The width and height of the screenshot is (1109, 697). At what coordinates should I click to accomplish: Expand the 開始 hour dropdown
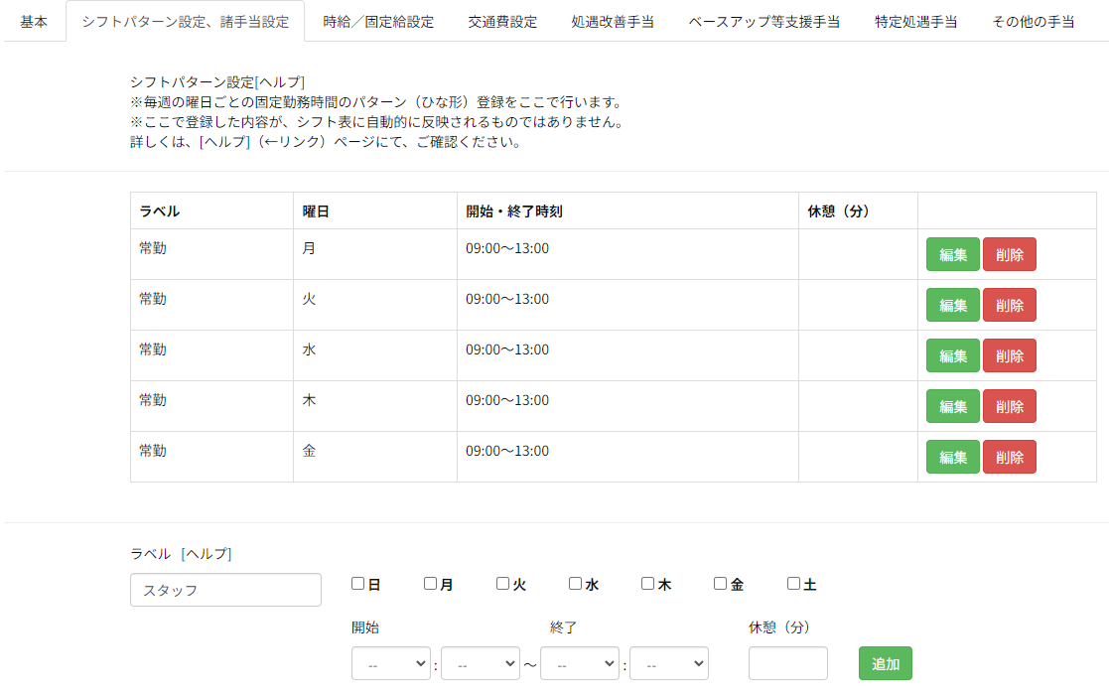click(391, 664)
